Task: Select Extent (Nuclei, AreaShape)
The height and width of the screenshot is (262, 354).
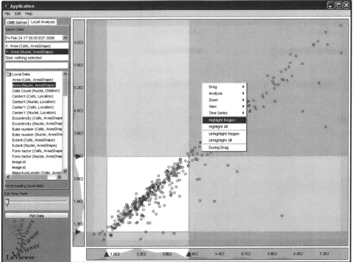Action: click(34, 146)
